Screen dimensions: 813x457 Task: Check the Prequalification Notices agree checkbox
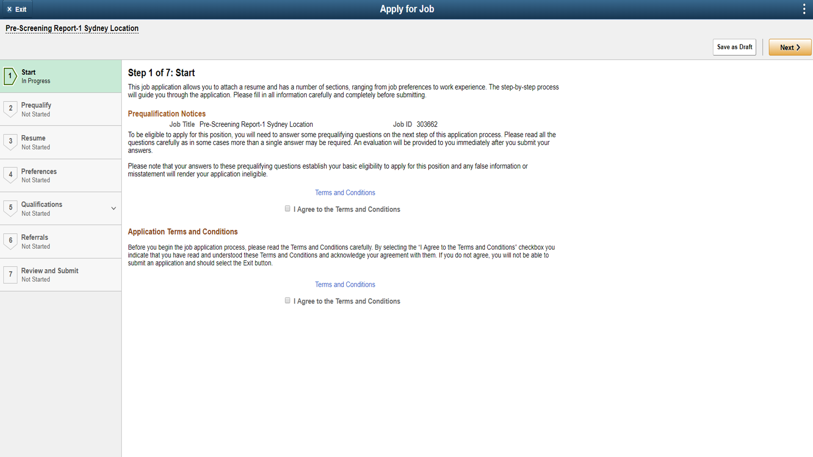288,209
